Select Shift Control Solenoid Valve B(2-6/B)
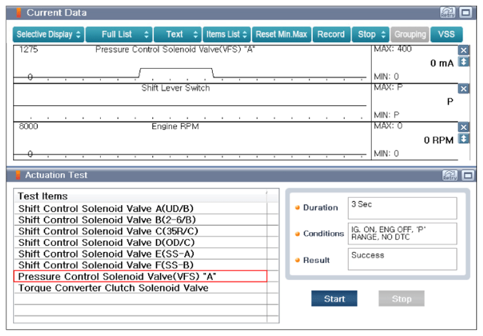The image size is (483, 336). click(140, 220)
